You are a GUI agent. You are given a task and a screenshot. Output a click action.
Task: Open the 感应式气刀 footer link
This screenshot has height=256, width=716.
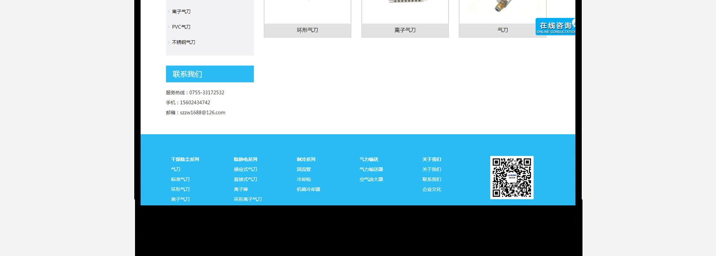(x=245, y=169)
